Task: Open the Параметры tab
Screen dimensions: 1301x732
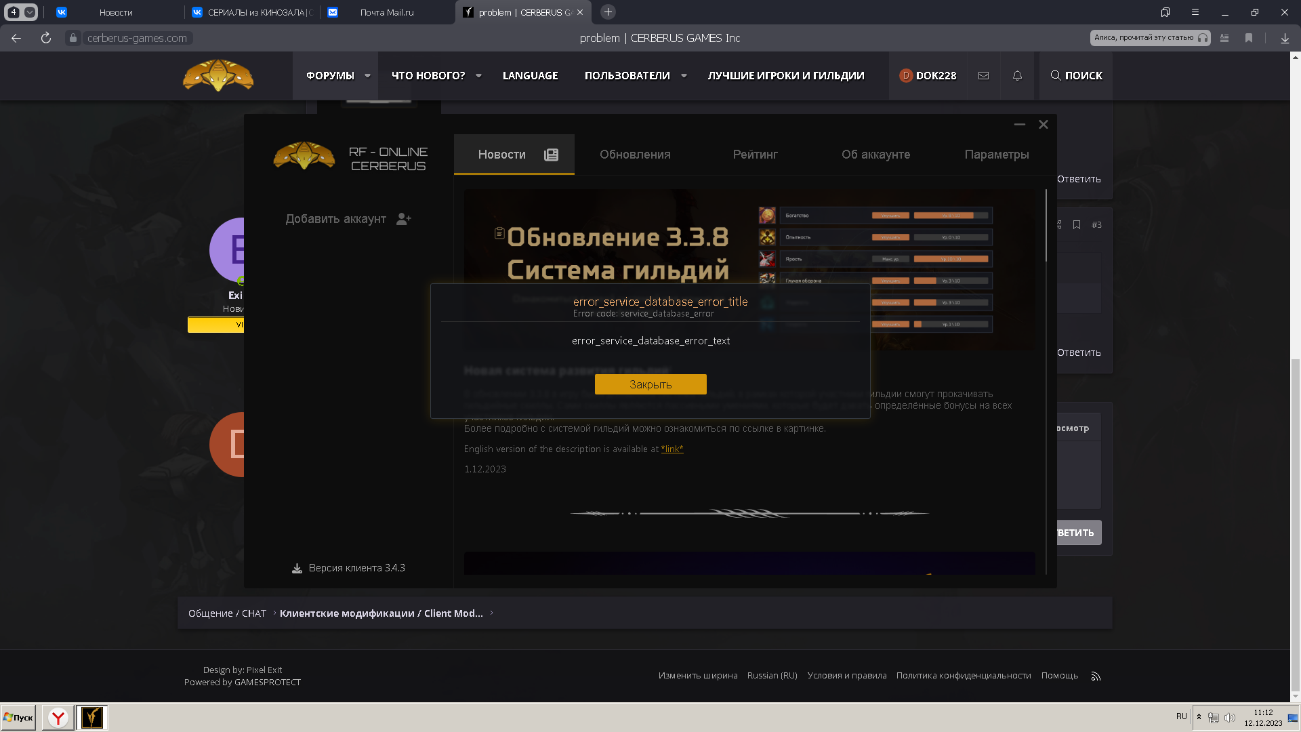Action: [x=997, y=155]
